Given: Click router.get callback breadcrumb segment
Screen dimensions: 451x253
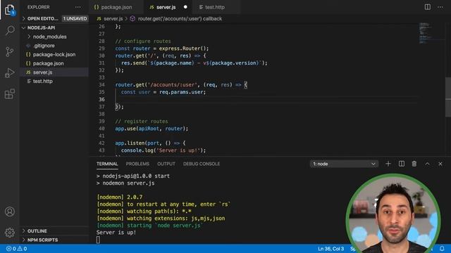Looking at the screenshot, I should (x=180, y=19).
